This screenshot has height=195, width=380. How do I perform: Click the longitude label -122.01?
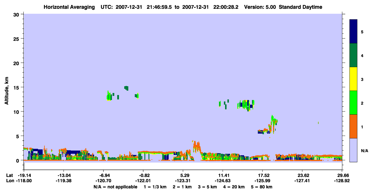(143, 181)
